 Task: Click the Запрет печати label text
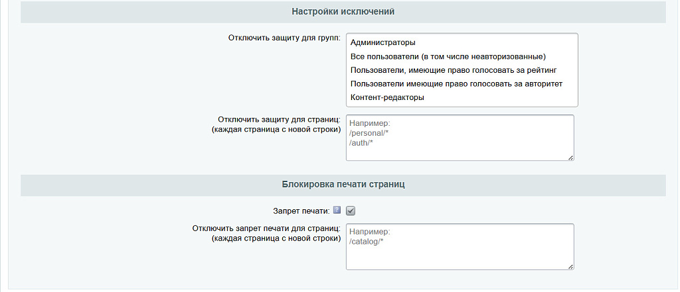(301, 211)
